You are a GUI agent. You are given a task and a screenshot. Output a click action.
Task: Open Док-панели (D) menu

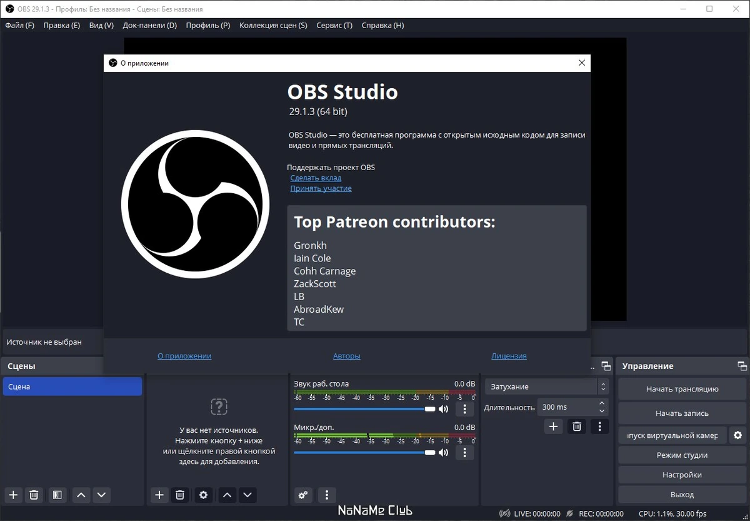point(150,25)
